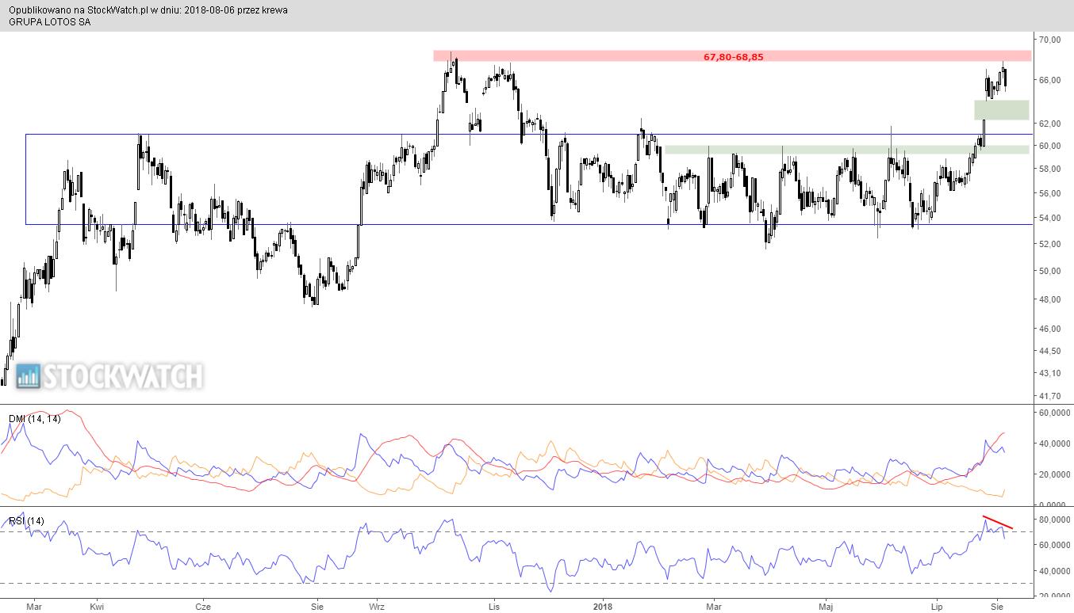Select the 'RSI (14)' indicator label
This screenshot has height=613, width=1074.
click(x=26, y=520)
